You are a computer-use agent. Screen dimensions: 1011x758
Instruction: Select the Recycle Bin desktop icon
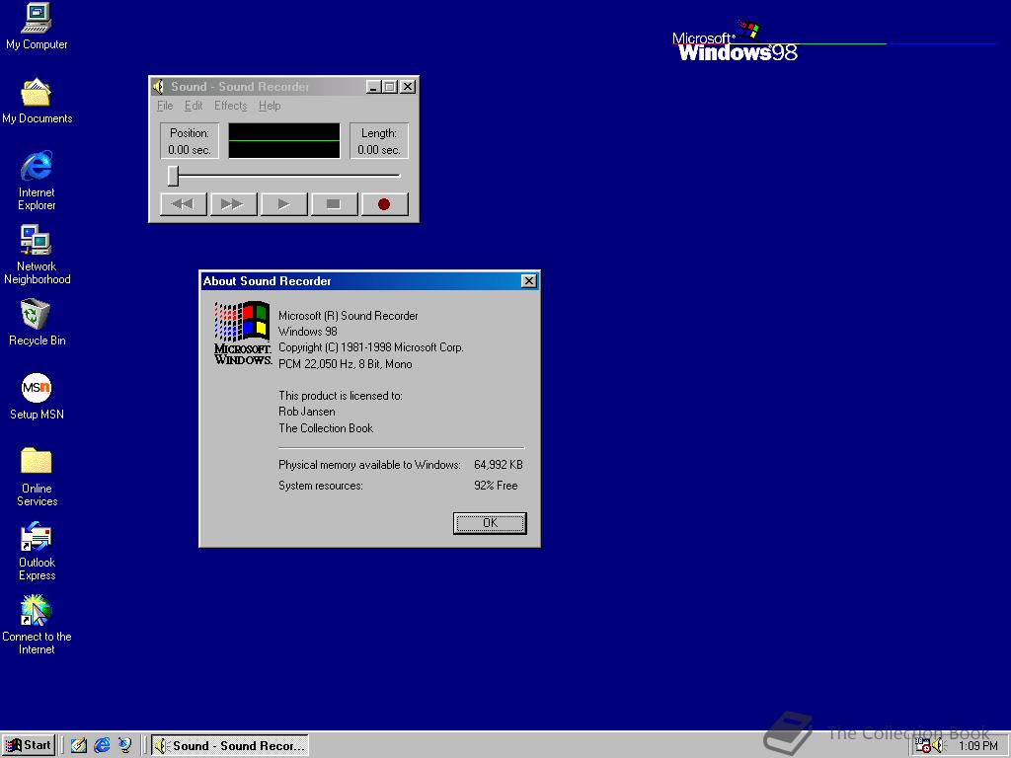point(37,323)
